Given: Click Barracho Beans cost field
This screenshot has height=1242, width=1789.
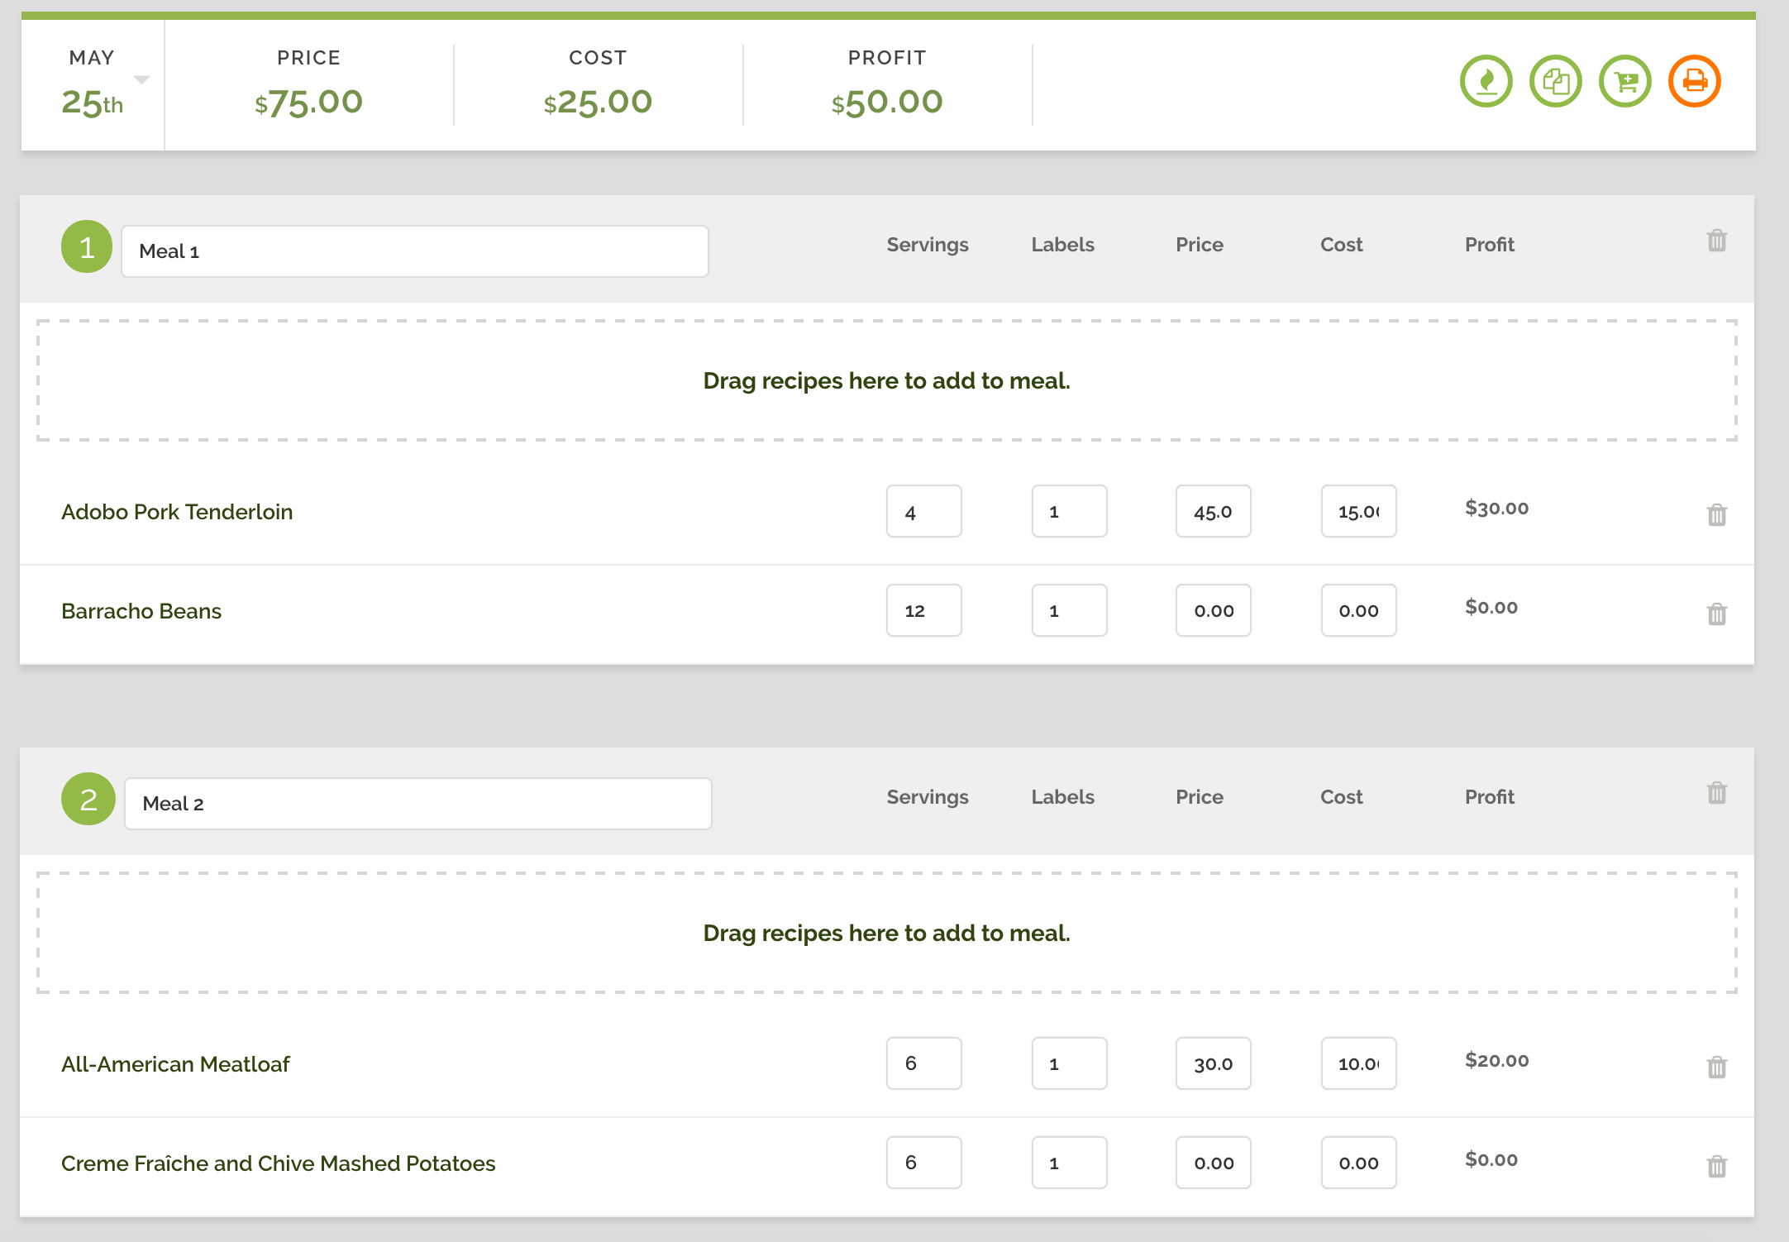Looking at the screenshot, I should 1358,611.
